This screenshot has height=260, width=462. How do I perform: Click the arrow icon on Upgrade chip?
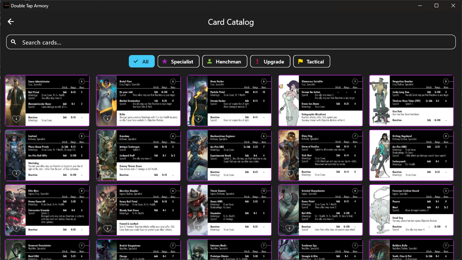pyautogui.click(x=257, y=61)
